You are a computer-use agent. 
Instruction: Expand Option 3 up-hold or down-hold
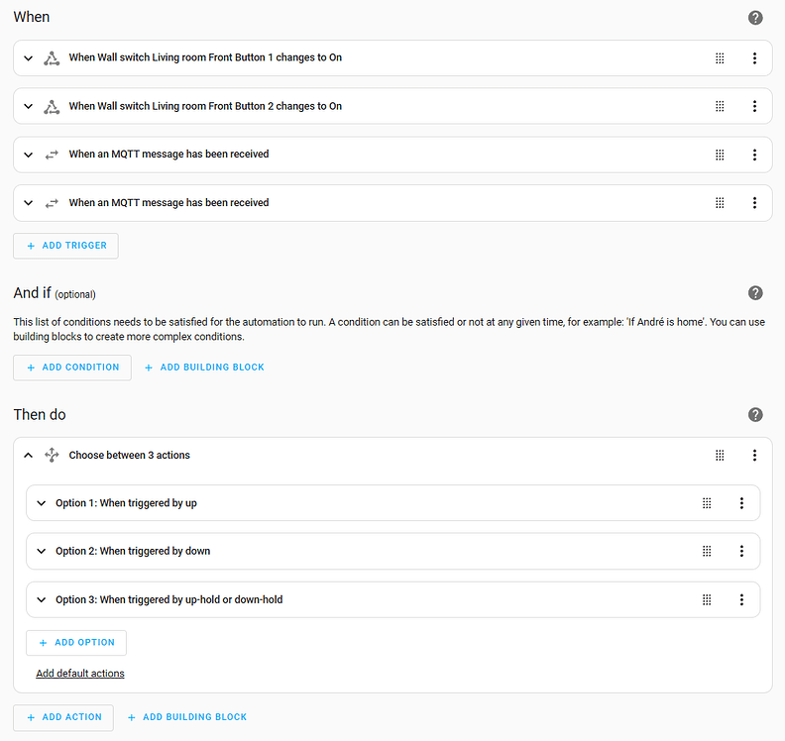pos(42,600)
